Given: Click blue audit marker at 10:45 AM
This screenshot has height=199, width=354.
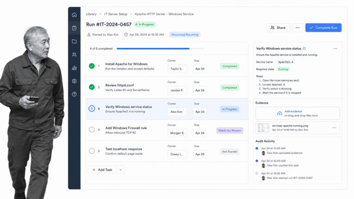Looking at the screenshot, I should tap(257, 148).
